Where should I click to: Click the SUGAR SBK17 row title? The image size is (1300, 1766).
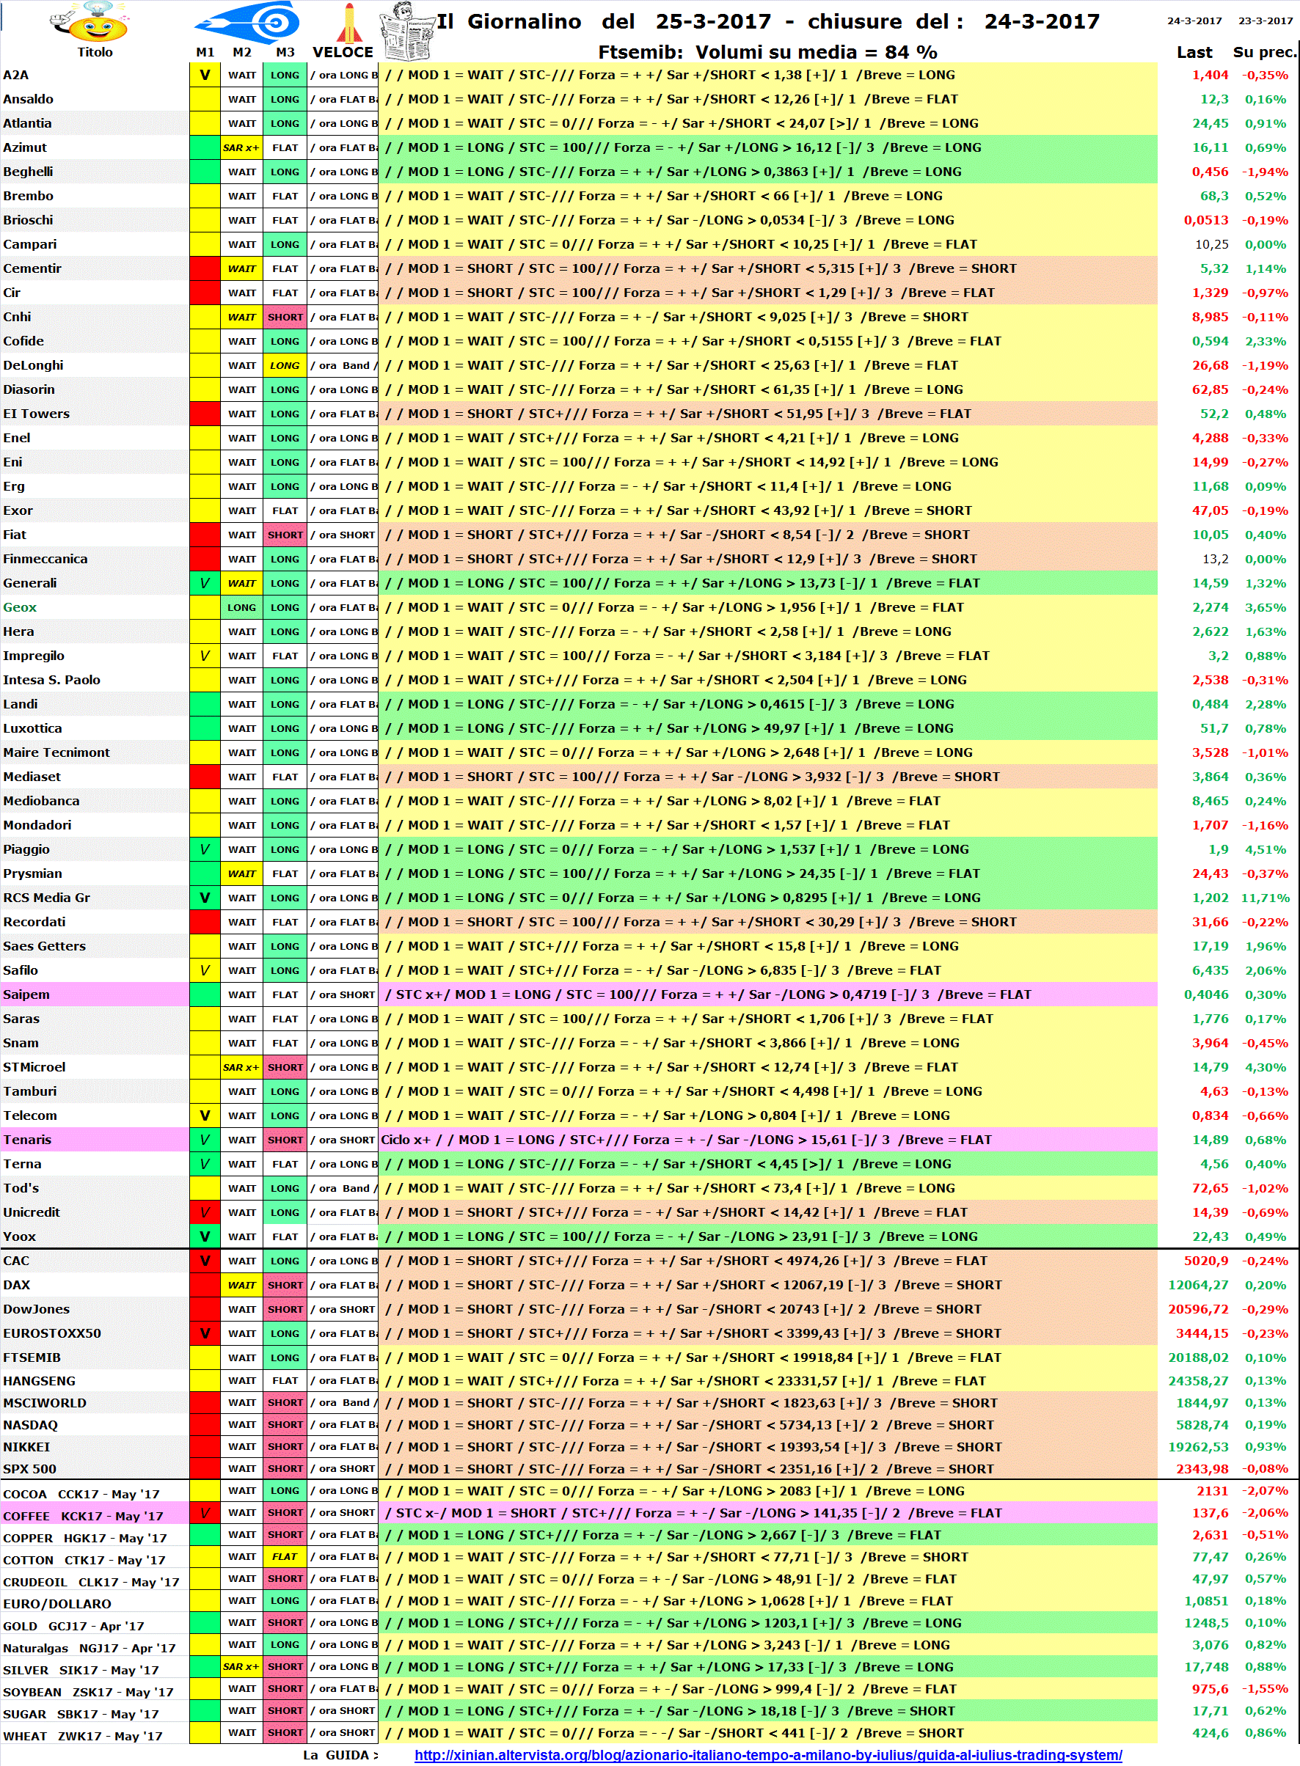80,1714
